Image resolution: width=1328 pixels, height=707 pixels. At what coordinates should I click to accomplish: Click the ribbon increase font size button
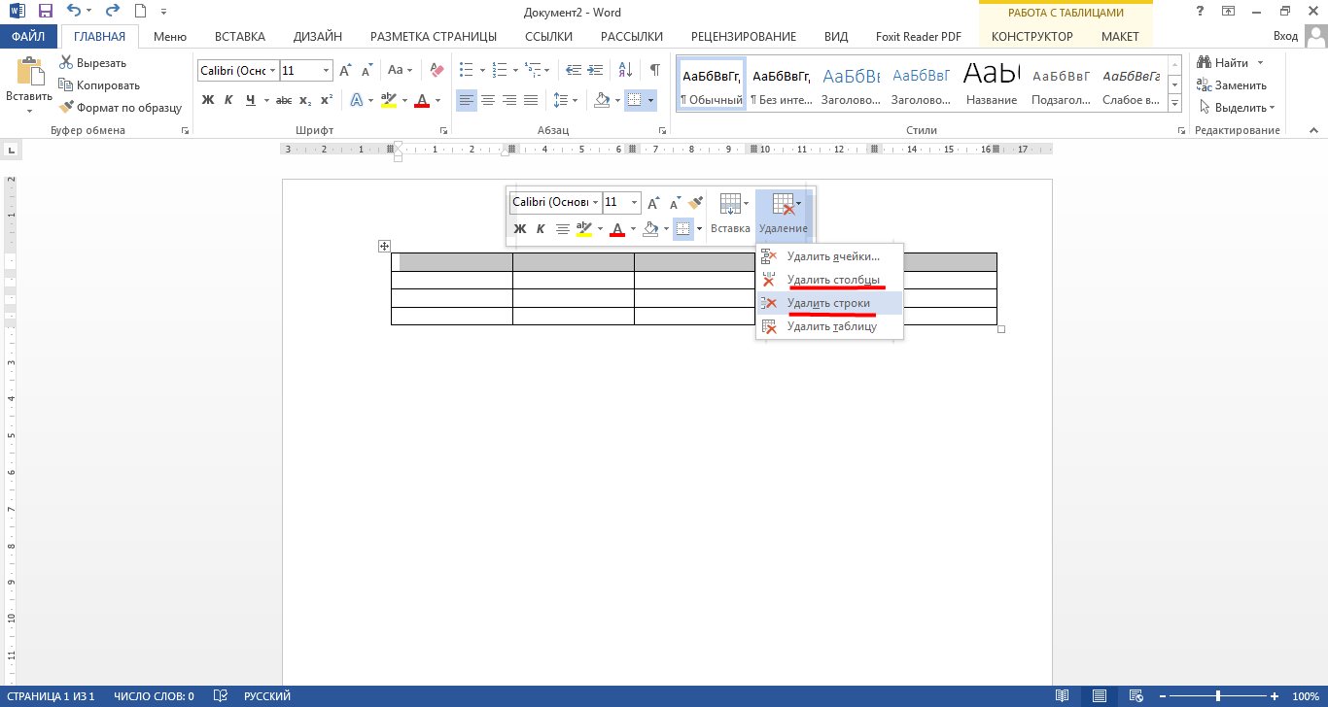pos(346,70)
